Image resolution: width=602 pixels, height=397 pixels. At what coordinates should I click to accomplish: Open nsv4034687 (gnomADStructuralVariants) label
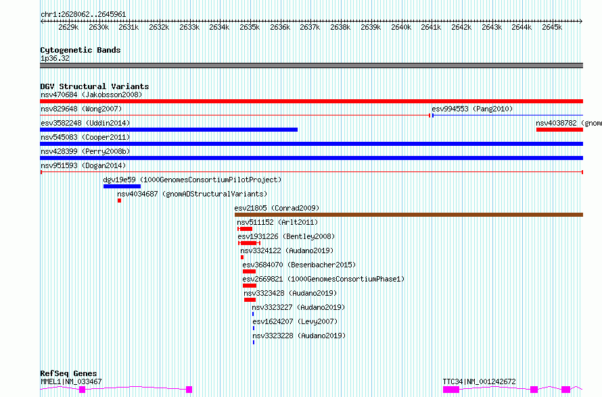(x=192, y=194)
